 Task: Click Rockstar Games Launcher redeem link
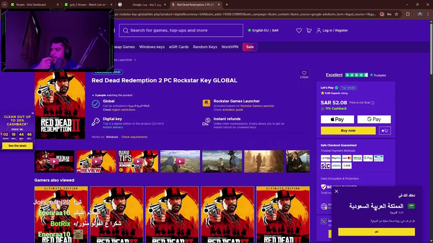point(257,106)
